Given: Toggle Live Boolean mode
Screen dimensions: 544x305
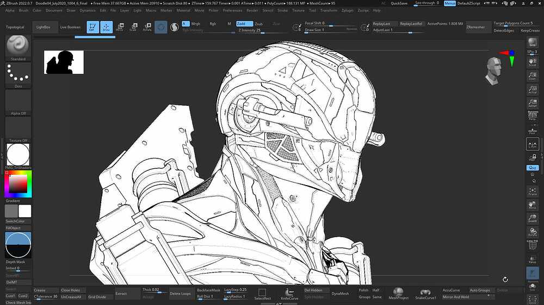Looking at the screenshot, I should (x=70, y=27).
